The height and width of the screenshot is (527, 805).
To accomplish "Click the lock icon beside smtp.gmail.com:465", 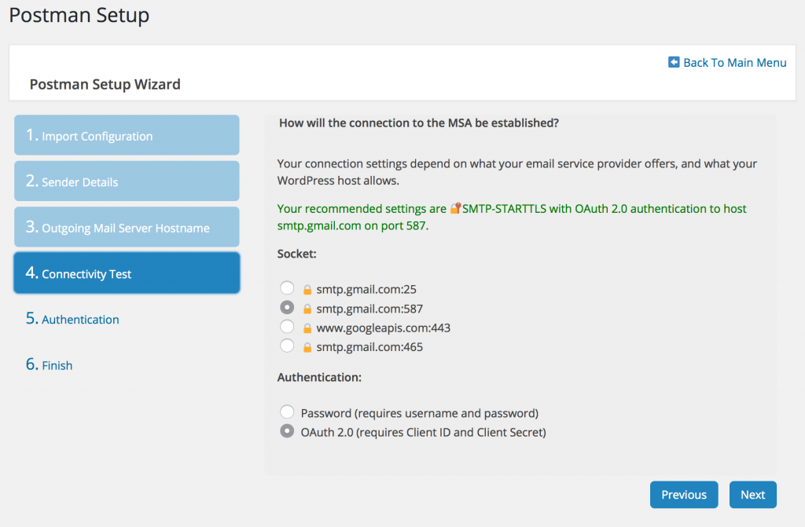I will (x=307, y=347).
